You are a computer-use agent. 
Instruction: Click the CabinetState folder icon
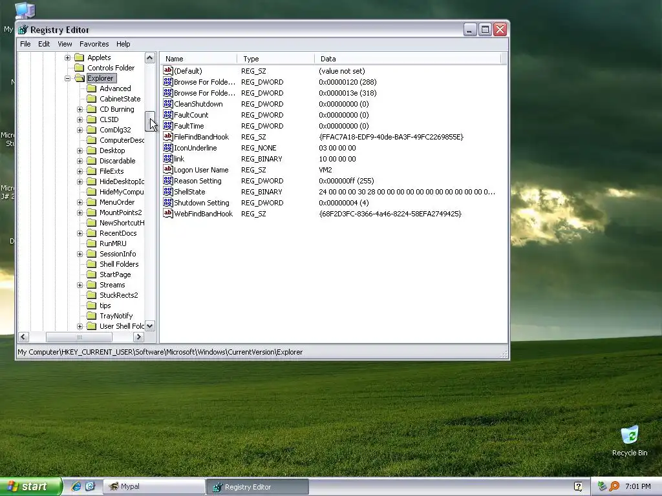(92, 99)
